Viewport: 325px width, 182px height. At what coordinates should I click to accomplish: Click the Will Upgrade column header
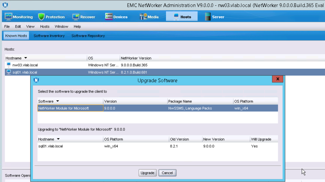[264, 139]
